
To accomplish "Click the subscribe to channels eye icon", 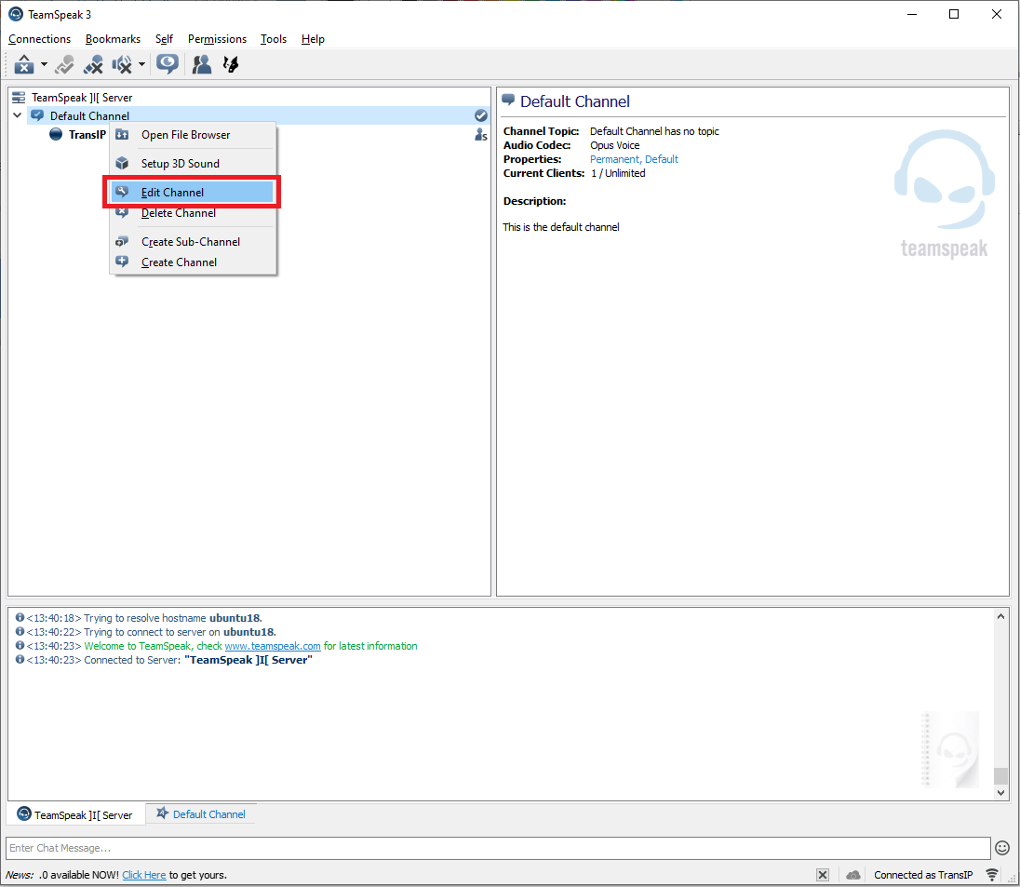I will (x=168, y=64).
